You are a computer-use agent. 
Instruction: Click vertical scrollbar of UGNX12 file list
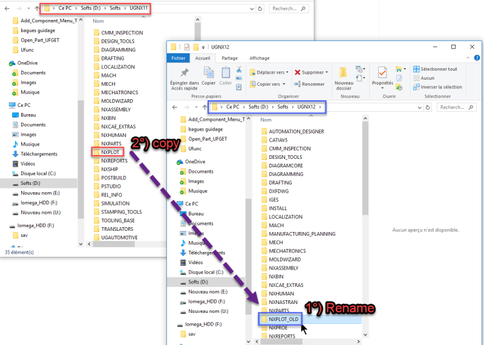coord(365,169)
